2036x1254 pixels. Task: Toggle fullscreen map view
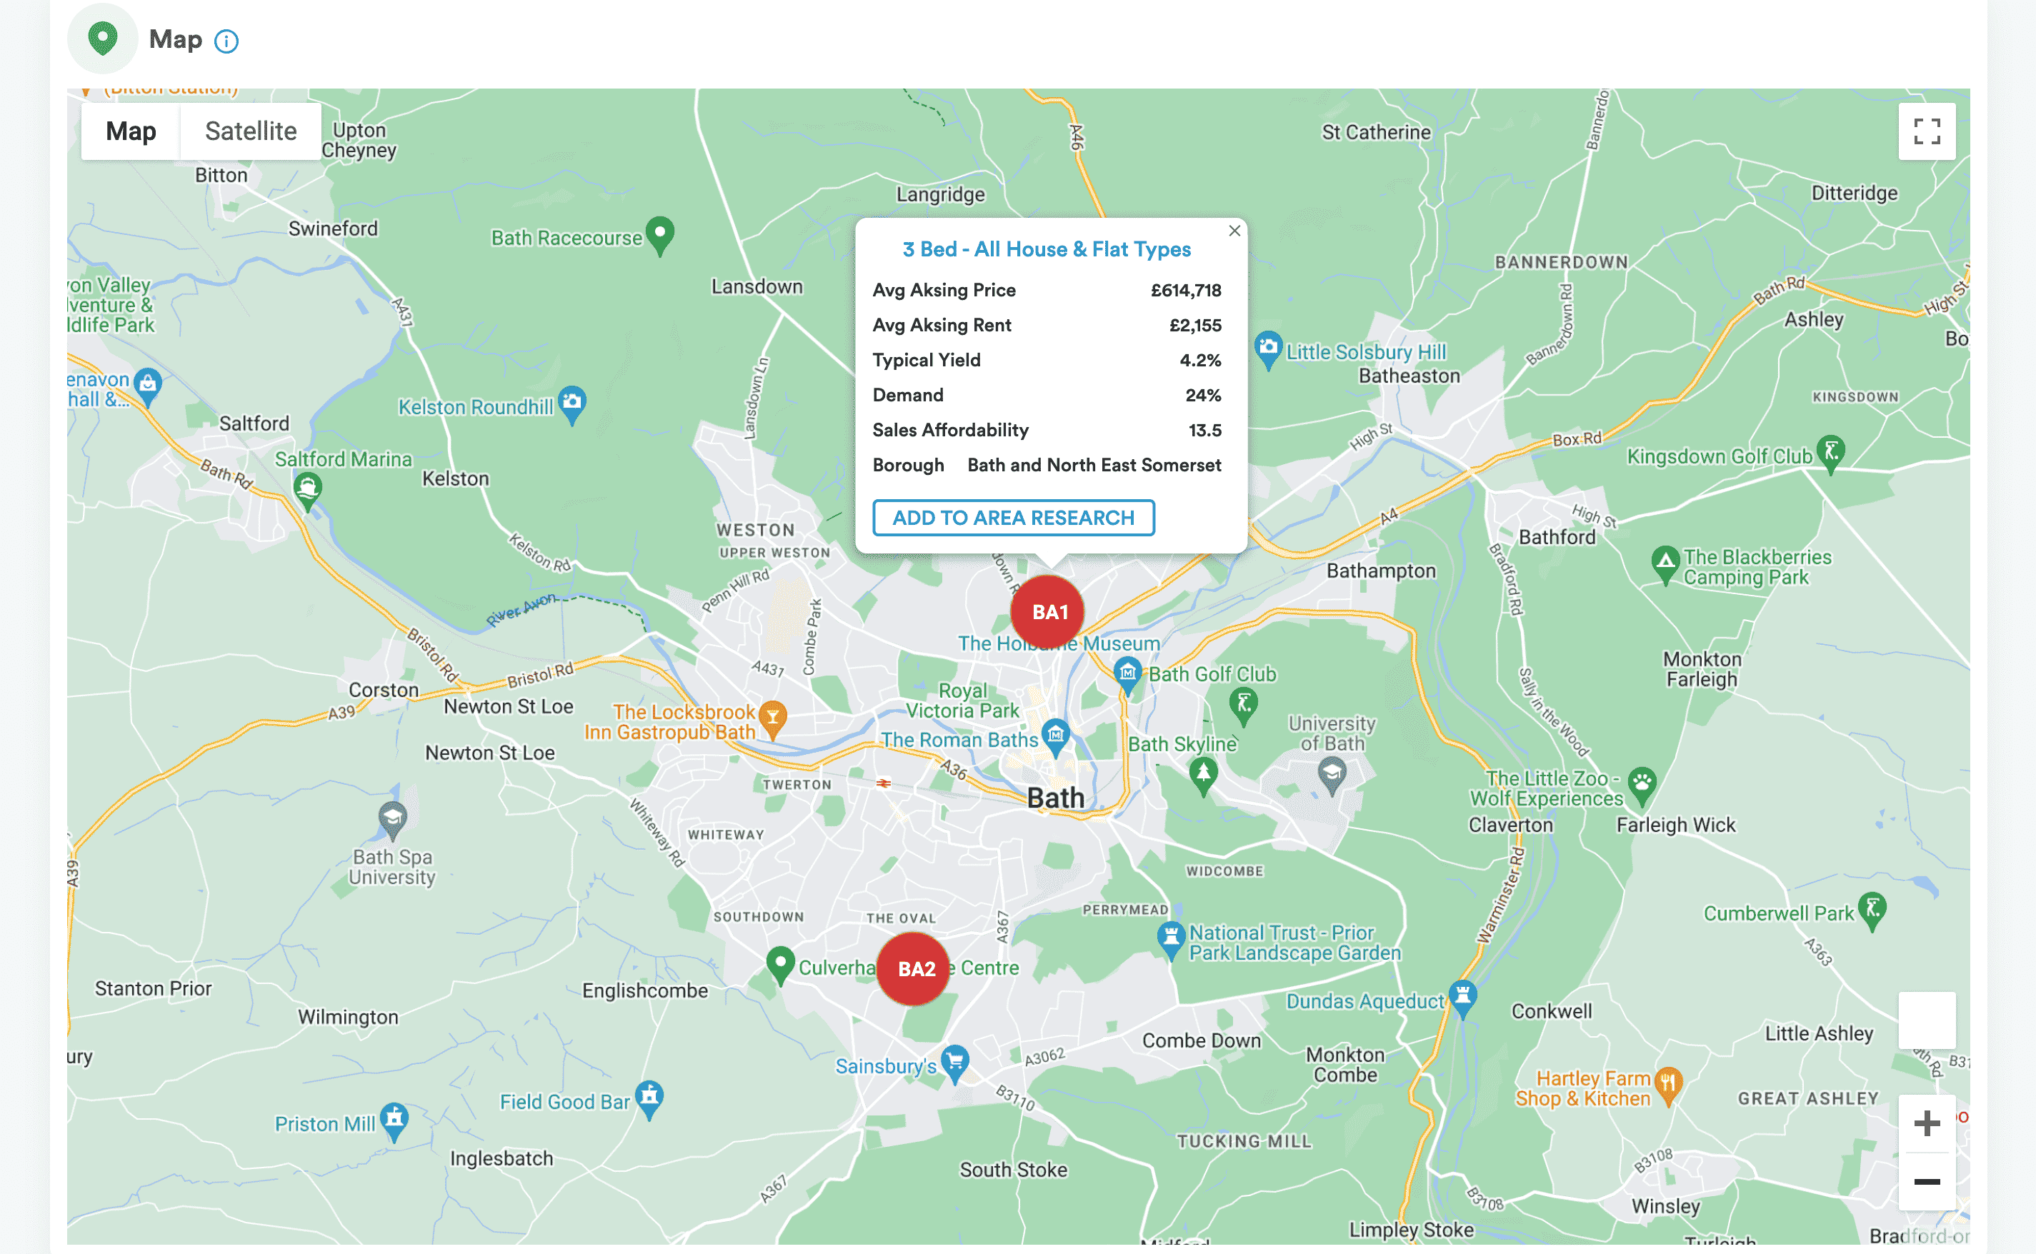click(1926, 132)
